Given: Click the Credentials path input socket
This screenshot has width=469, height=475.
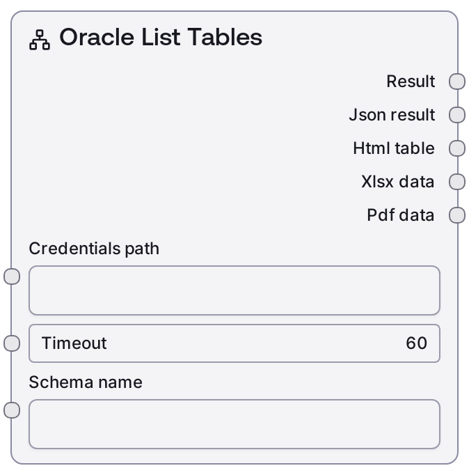Looking at the screenshot, I should [x=13, y=277].
